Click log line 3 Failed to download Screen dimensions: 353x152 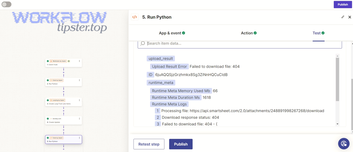point(189,124)
